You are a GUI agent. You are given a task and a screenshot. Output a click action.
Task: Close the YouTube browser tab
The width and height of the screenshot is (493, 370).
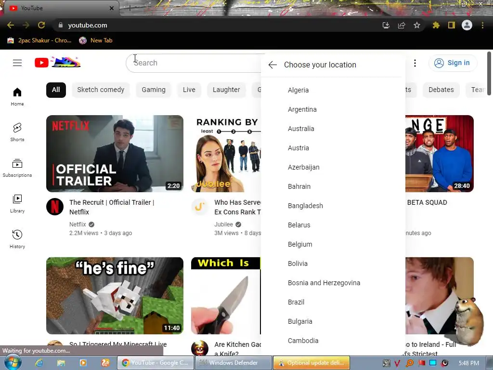coord(112,8)
